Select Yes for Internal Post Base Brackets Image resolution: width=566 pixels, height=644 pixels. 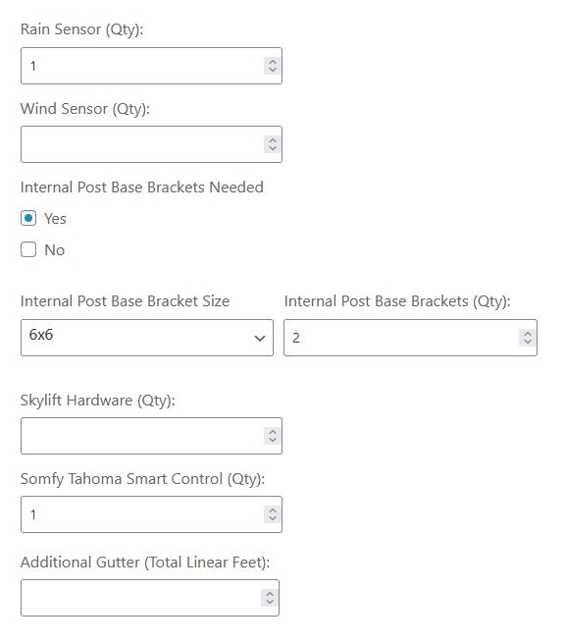click(28, 218)
